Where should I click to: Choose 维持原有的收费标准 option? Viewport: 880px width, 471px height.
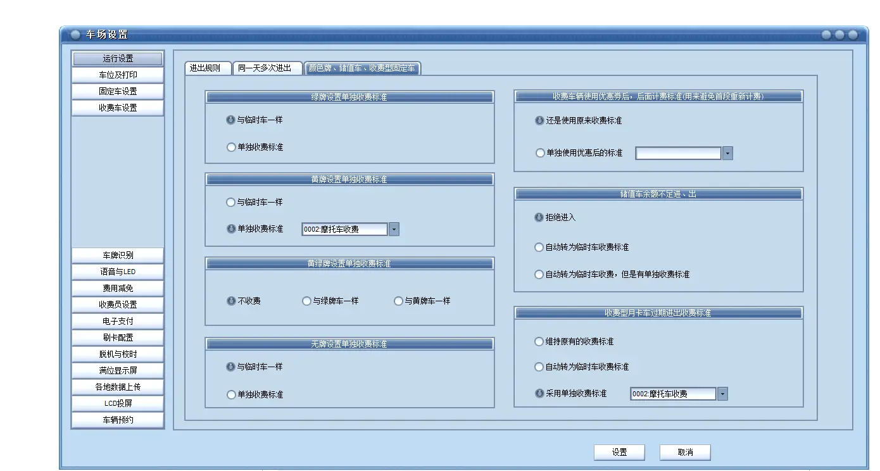pyautogui.click(x=539, y=342)
